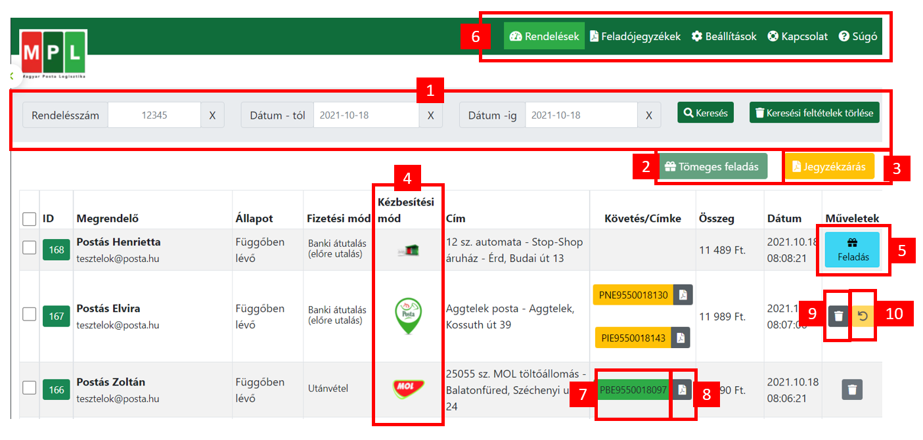Click the amount 11 489 Ft.
923x440 pixels.
[x=723, y=250]
